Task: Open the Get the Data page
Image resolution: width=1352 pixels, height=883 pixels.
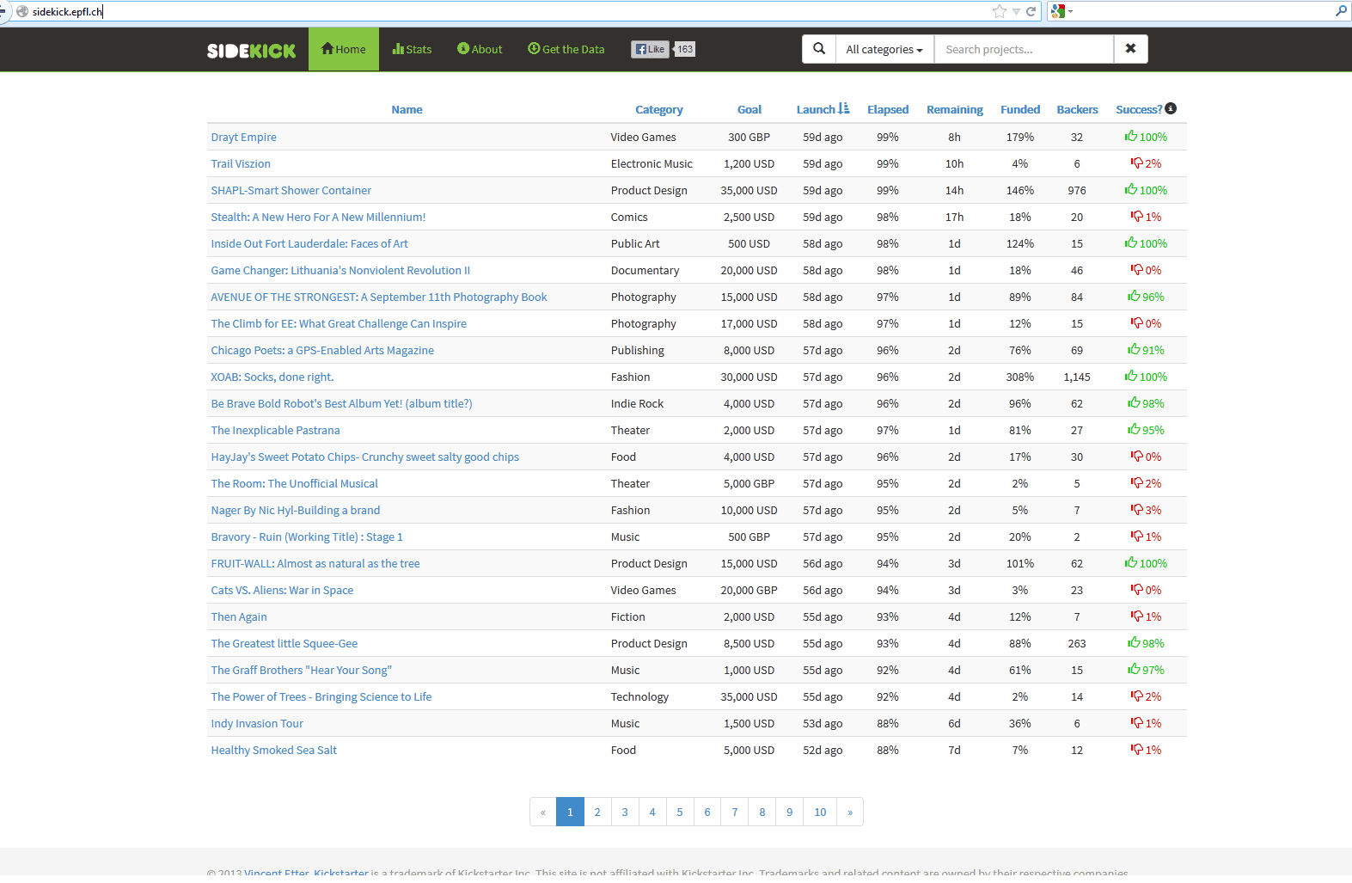Action: [566, 49]
